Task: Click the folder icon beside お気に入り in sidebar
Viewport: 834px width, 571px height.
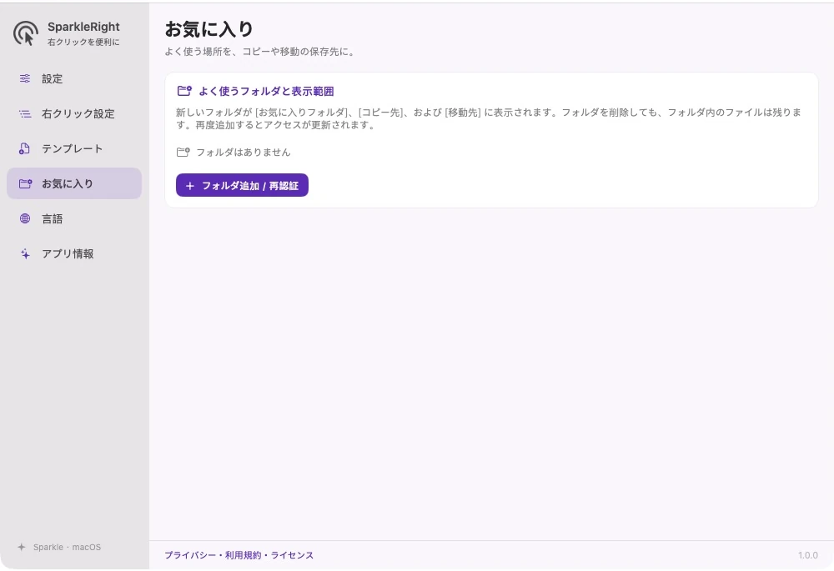Action: [25, 184]
